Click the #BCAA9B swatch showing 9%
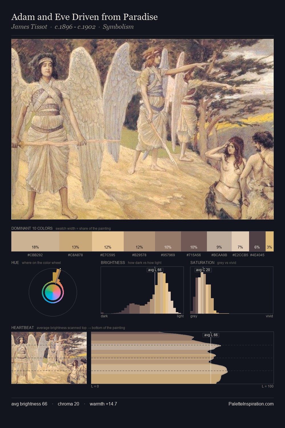The image size is (285, 428). [x=219, y=241]
